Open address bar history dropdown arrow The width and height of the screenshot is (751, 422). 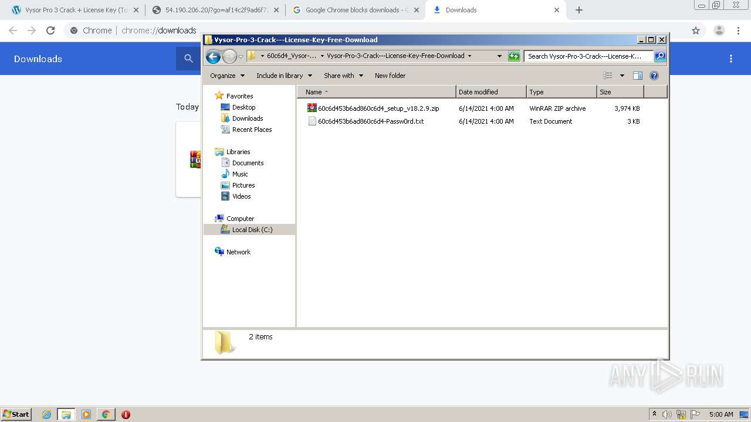click(x=499, y=56)
